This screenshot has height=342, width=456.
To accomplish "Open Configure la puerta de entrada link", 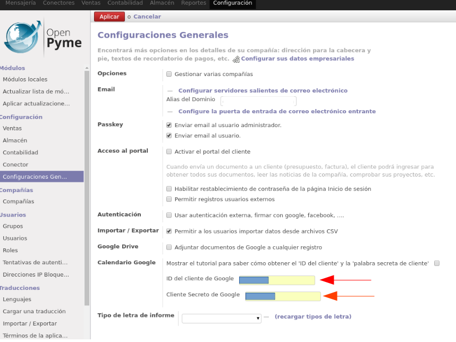I will [x=277, y=111].
